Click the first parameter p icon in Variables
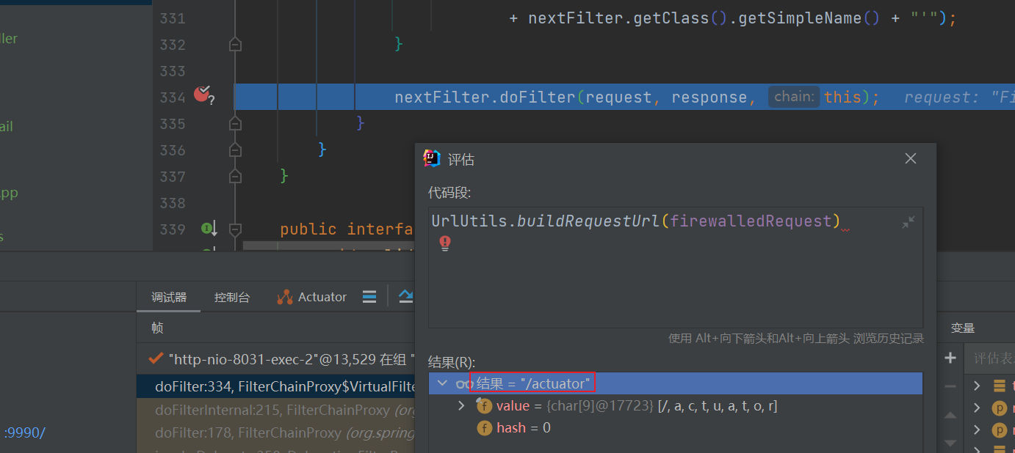This screenshot has width=1015, height=453. [1000, 408]
